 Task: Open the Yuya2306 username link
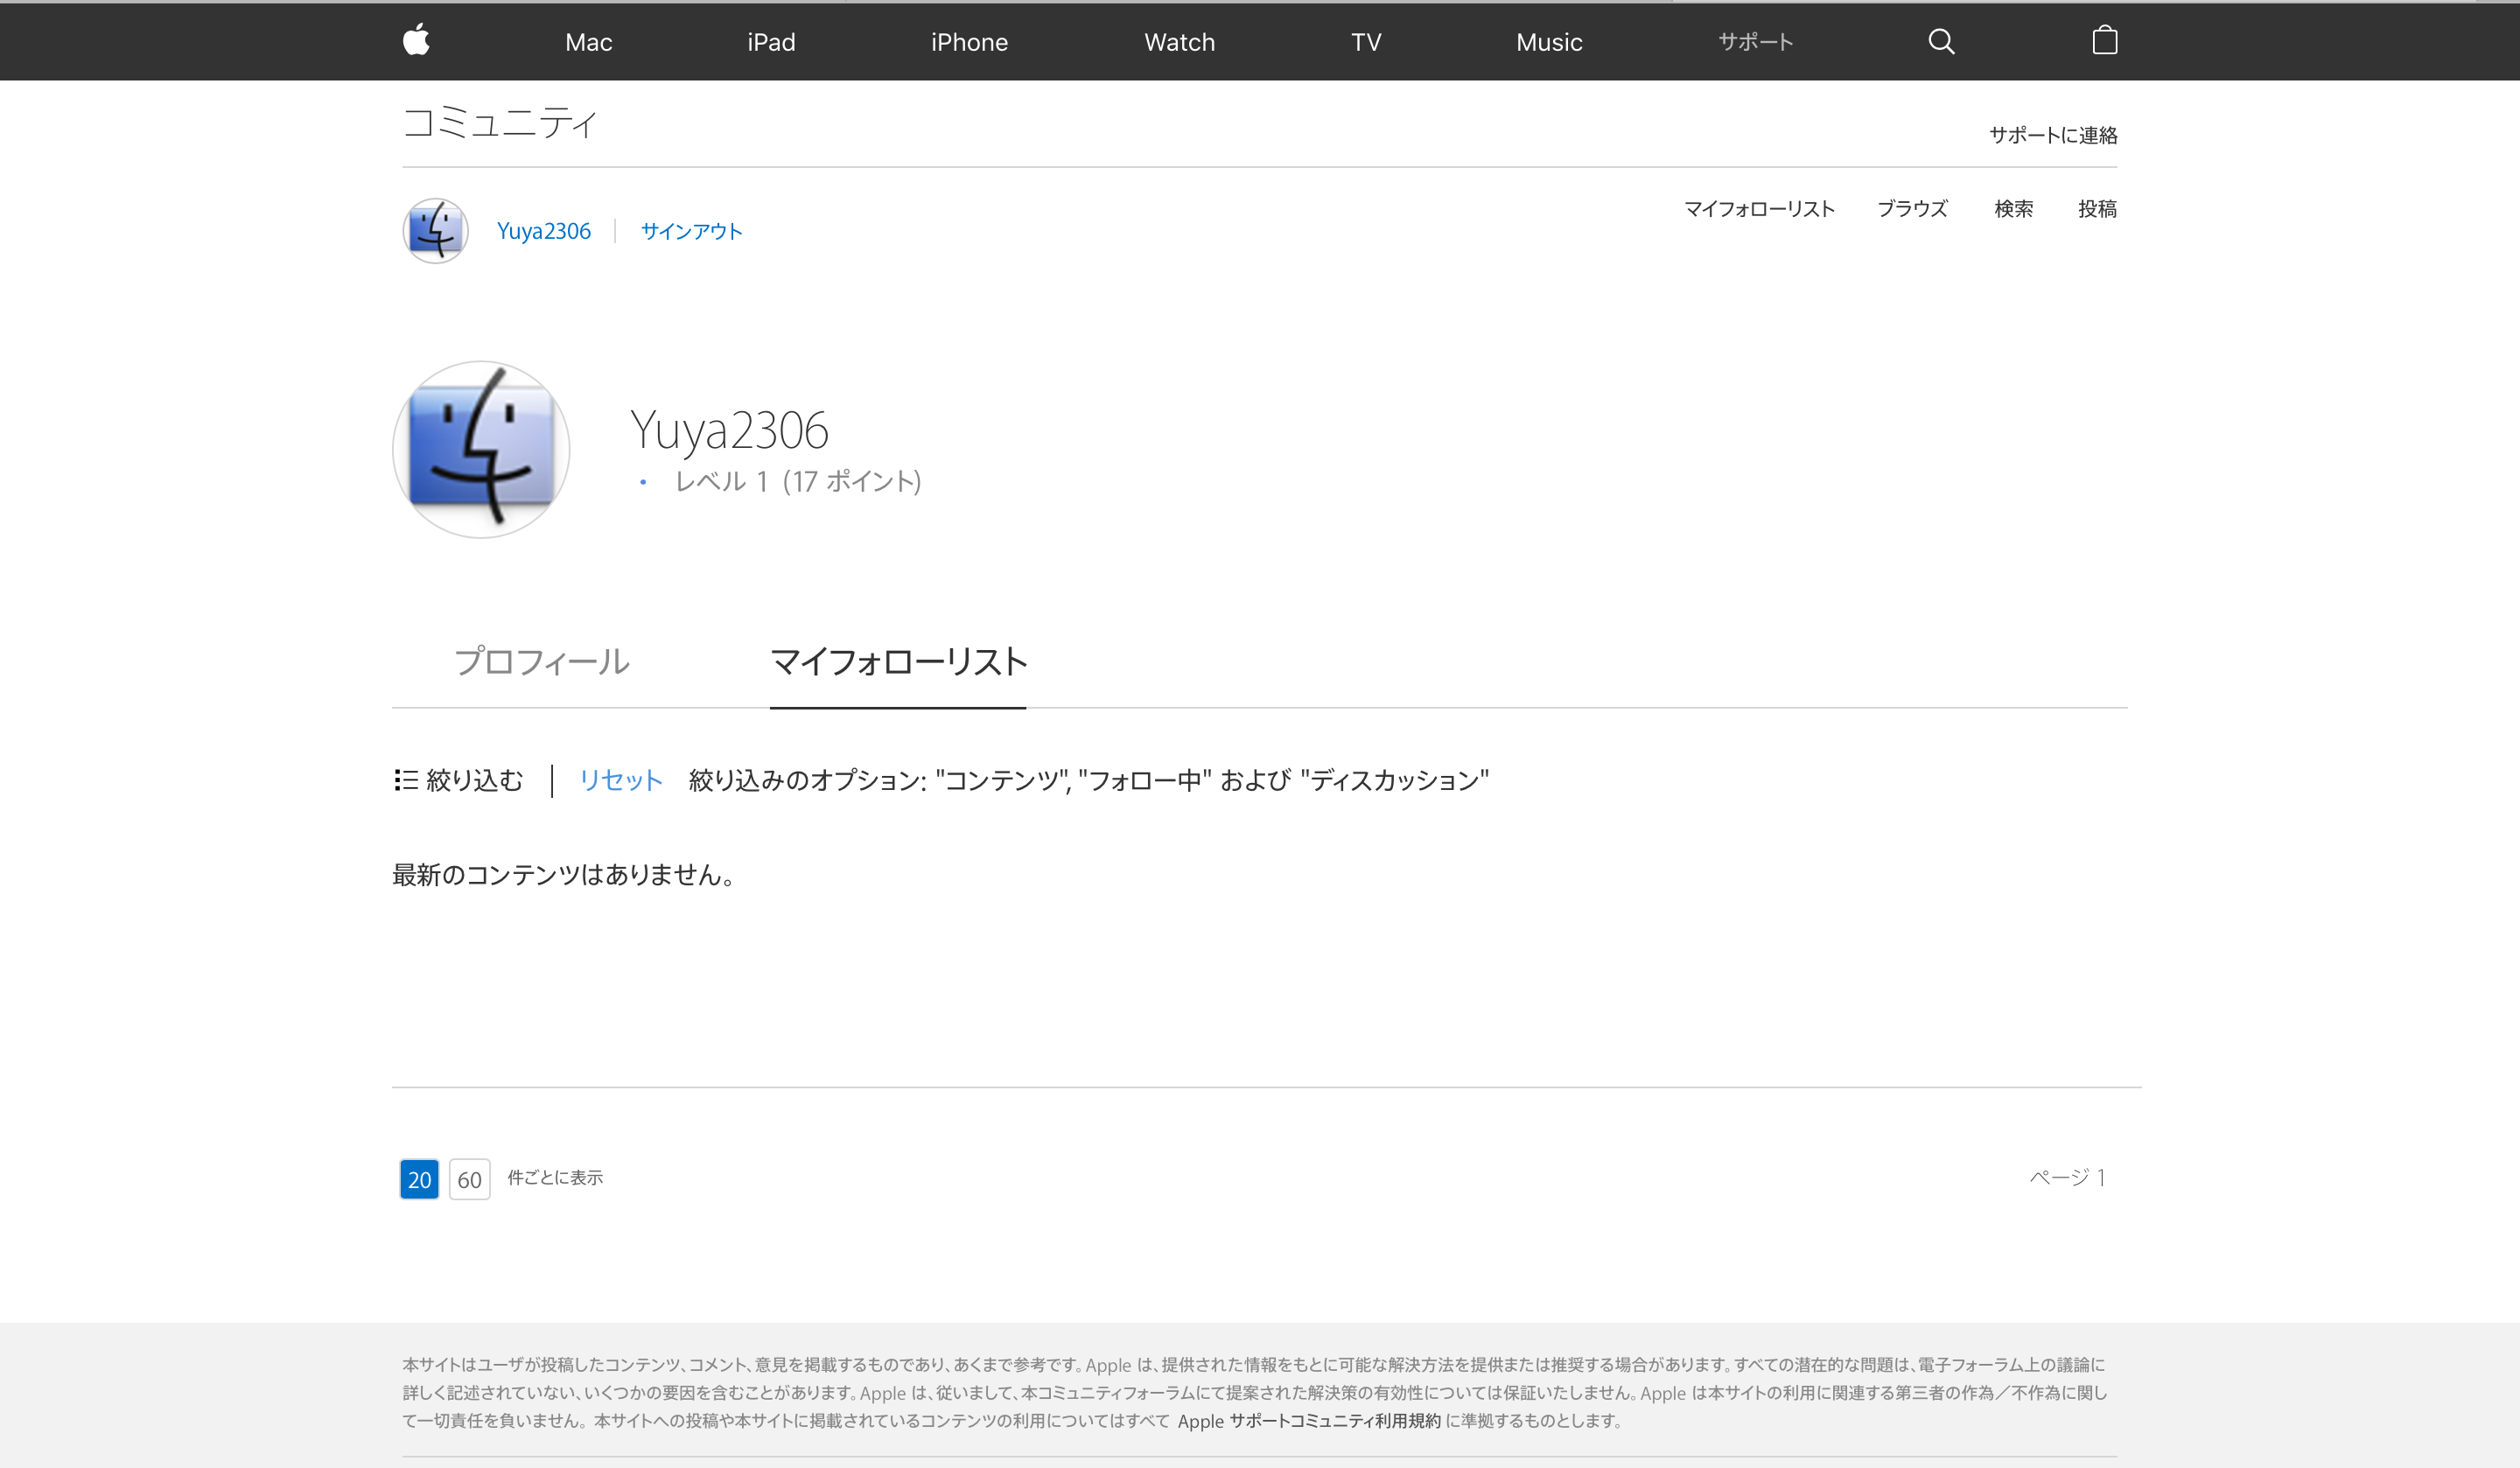pos(544,231)
